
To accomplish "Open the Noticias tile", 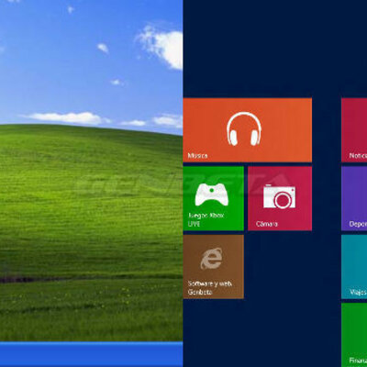I will [354, 130].
